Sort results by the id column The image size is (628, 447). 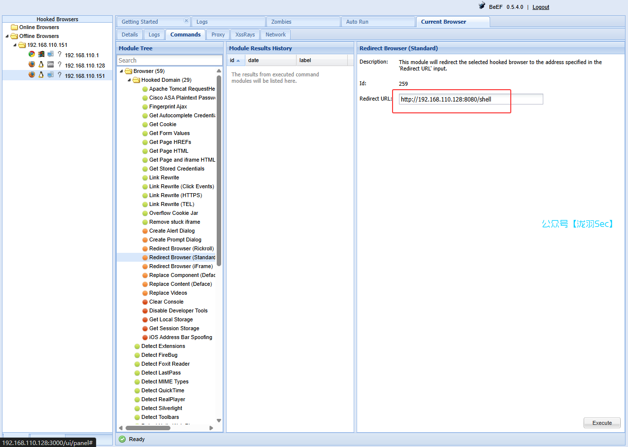pyautogui.click(x=235, y=60)
